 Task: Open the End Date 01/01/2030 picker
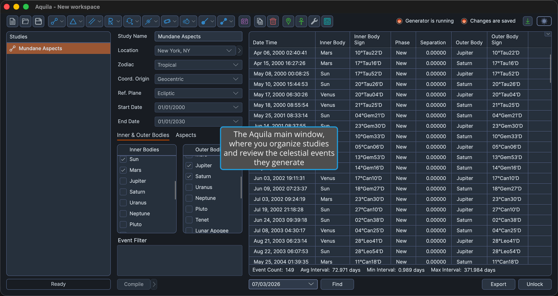point(198,122)
